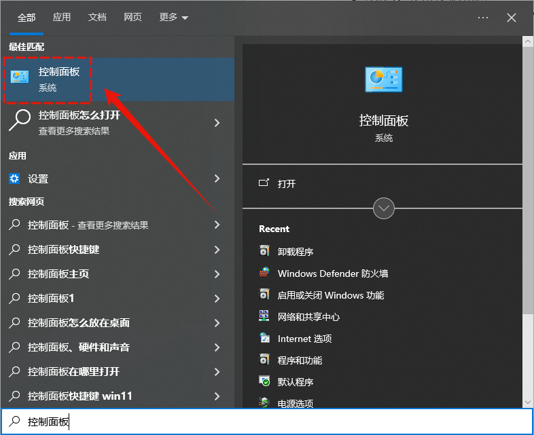534x435 pixels.
Task: Open the three-dots options menu
Action: tap(483, 18)
